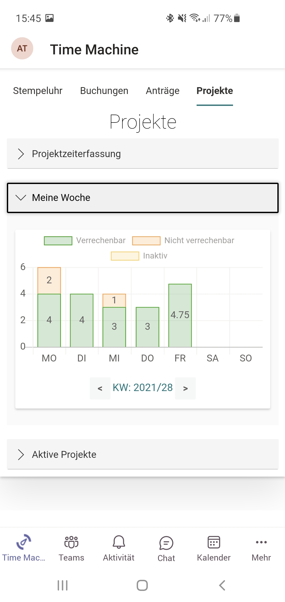Open Aktivität bell icon
The height and width of the screenshot is (602, 285).
point(119,542)
